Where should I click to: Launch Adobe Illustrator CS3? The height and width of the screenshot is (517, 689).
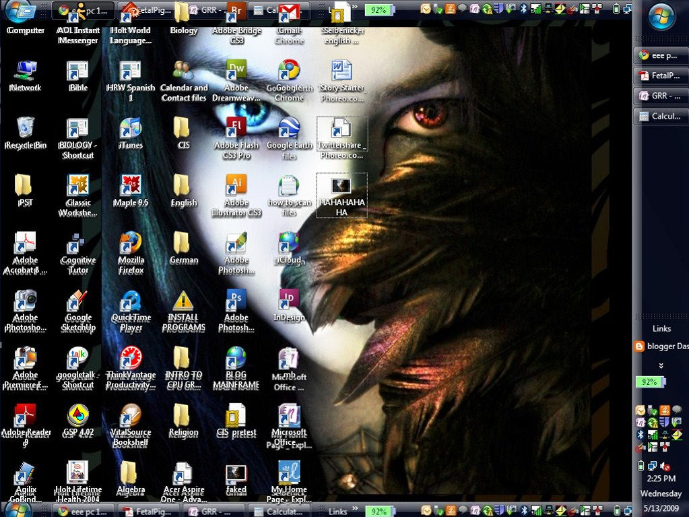(236, 195)
